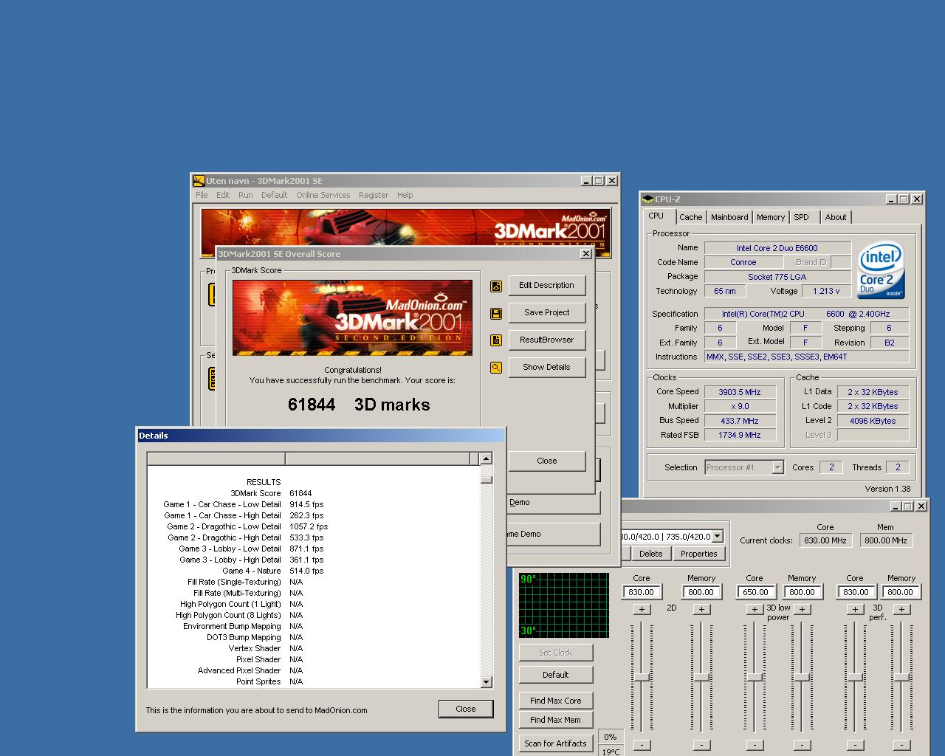The width and height of the screenshot is (945, 756).
Task: Click the Intel Core 2 Duo logo
Action: [x=882, y=271]
